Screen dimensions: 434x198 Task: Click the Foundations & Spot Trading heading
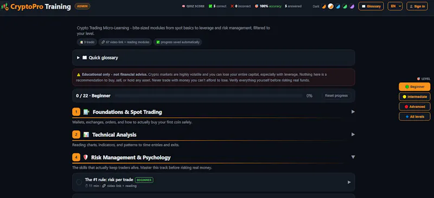(x=127, y=112)
